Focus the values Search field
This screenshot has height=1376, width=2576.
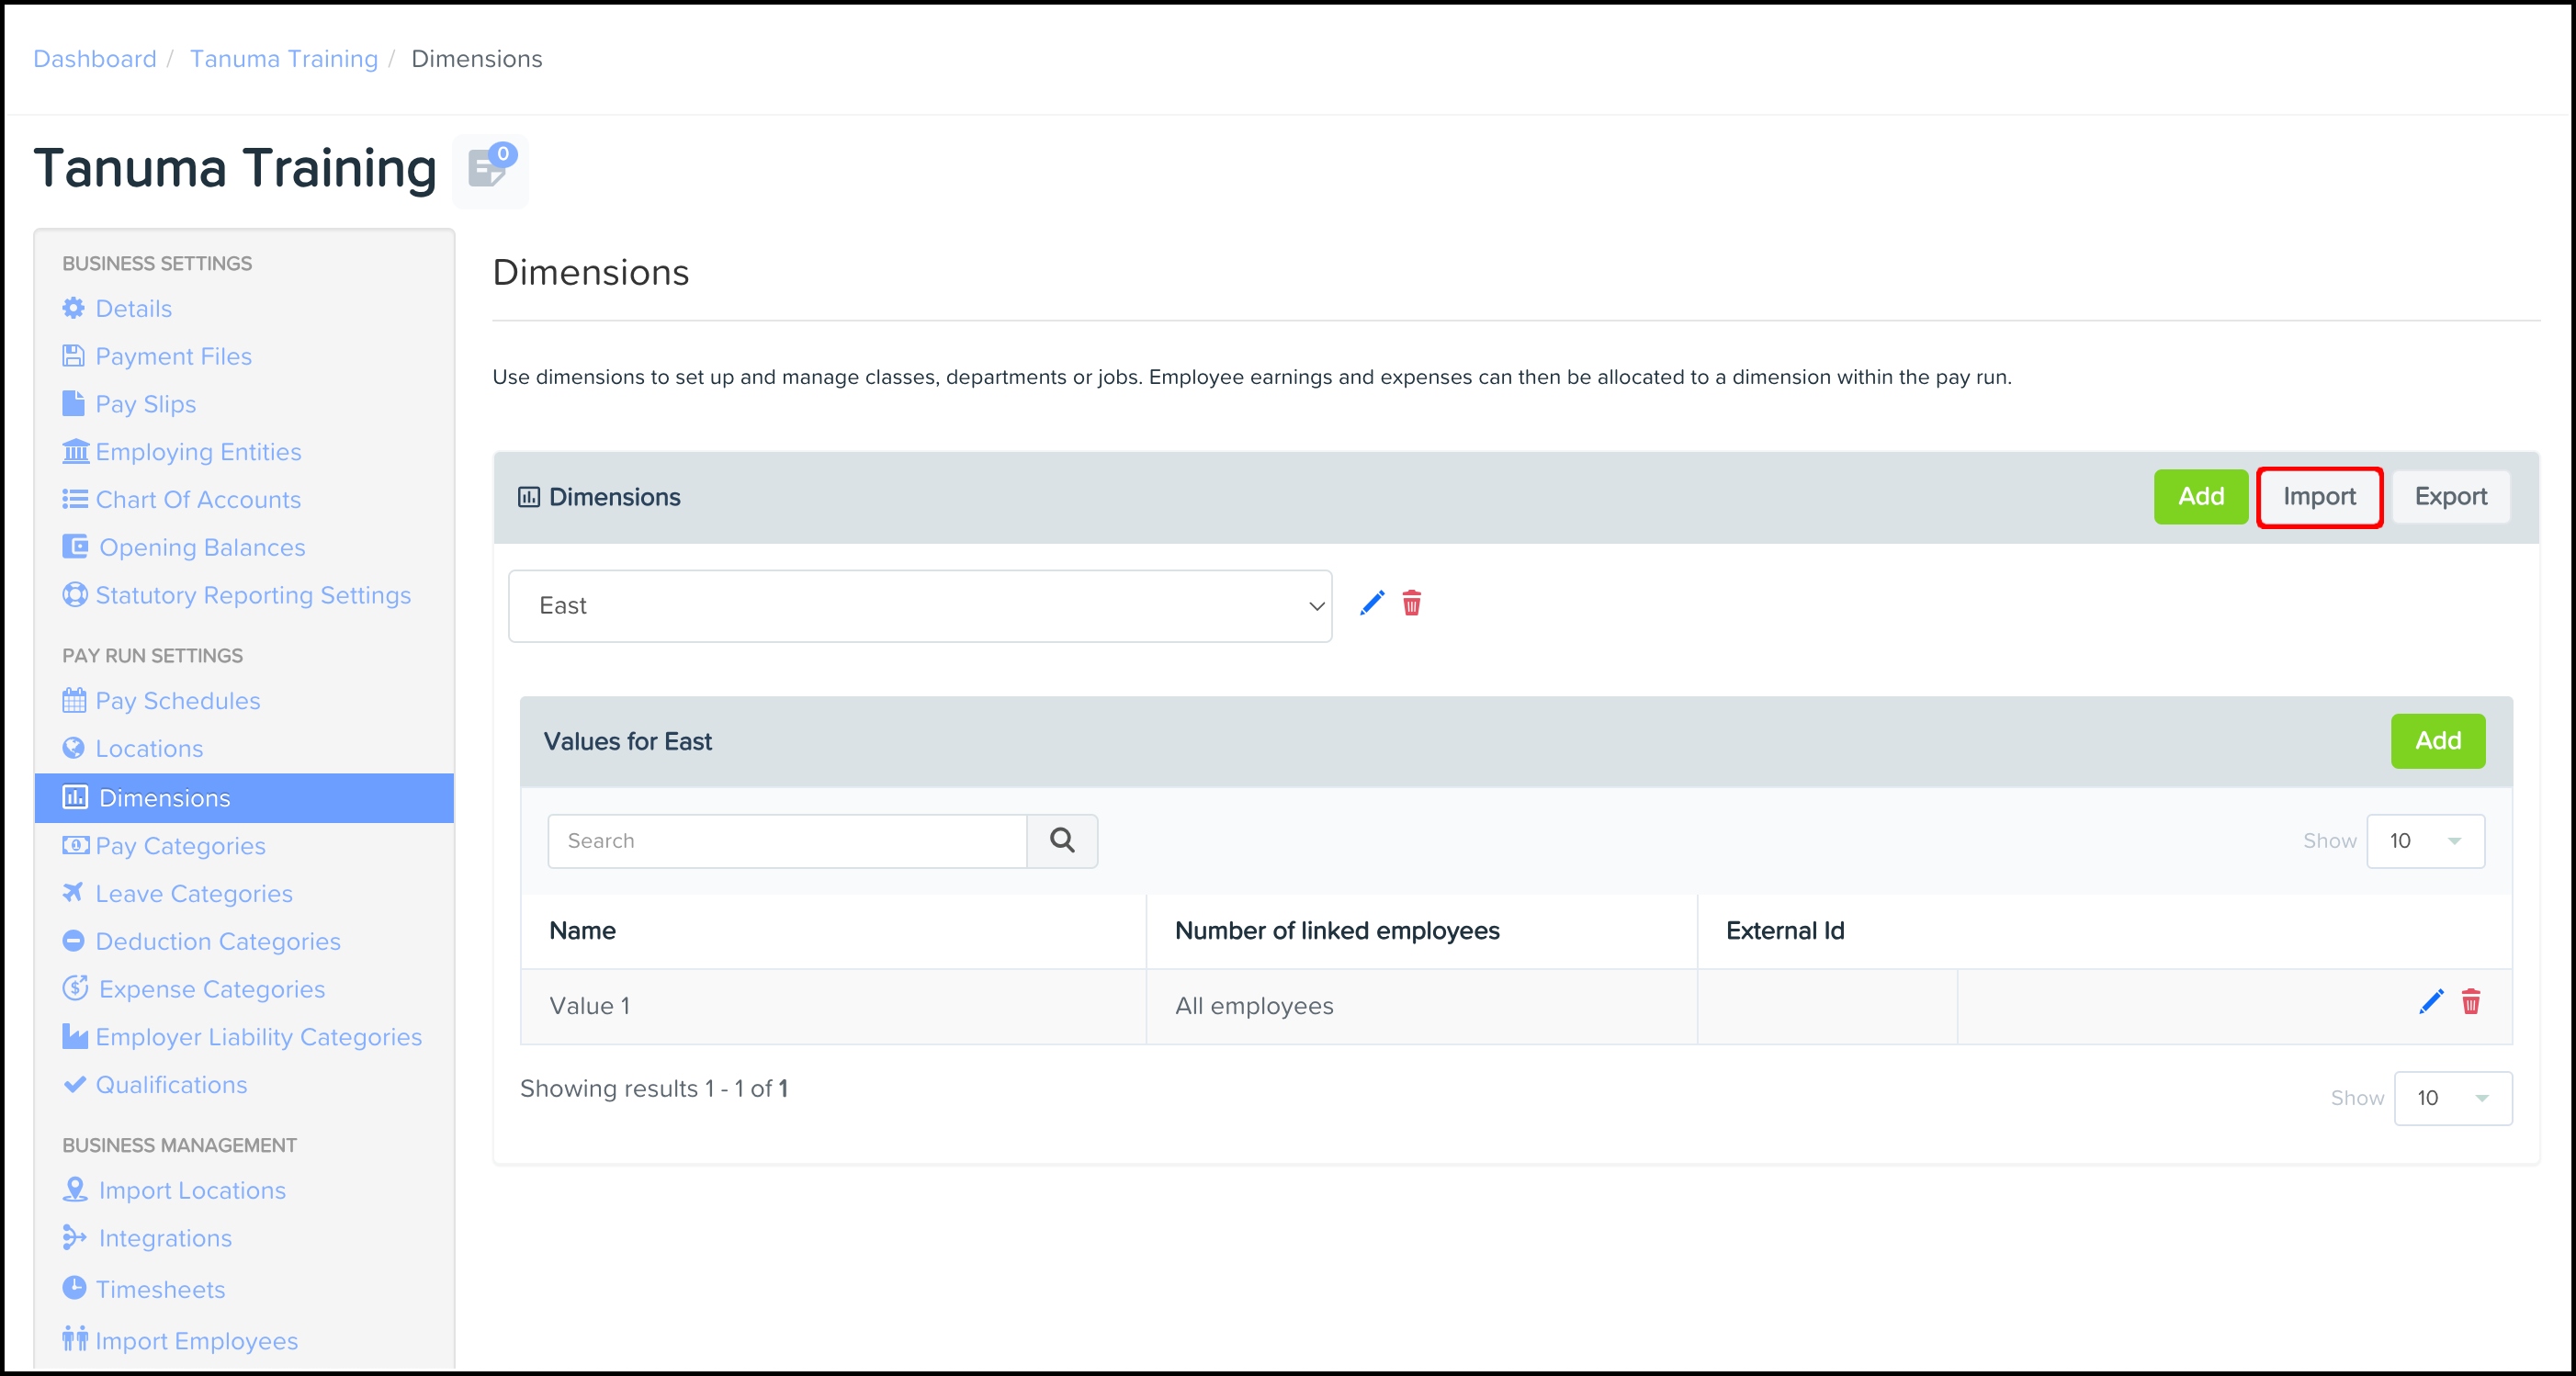787,841
